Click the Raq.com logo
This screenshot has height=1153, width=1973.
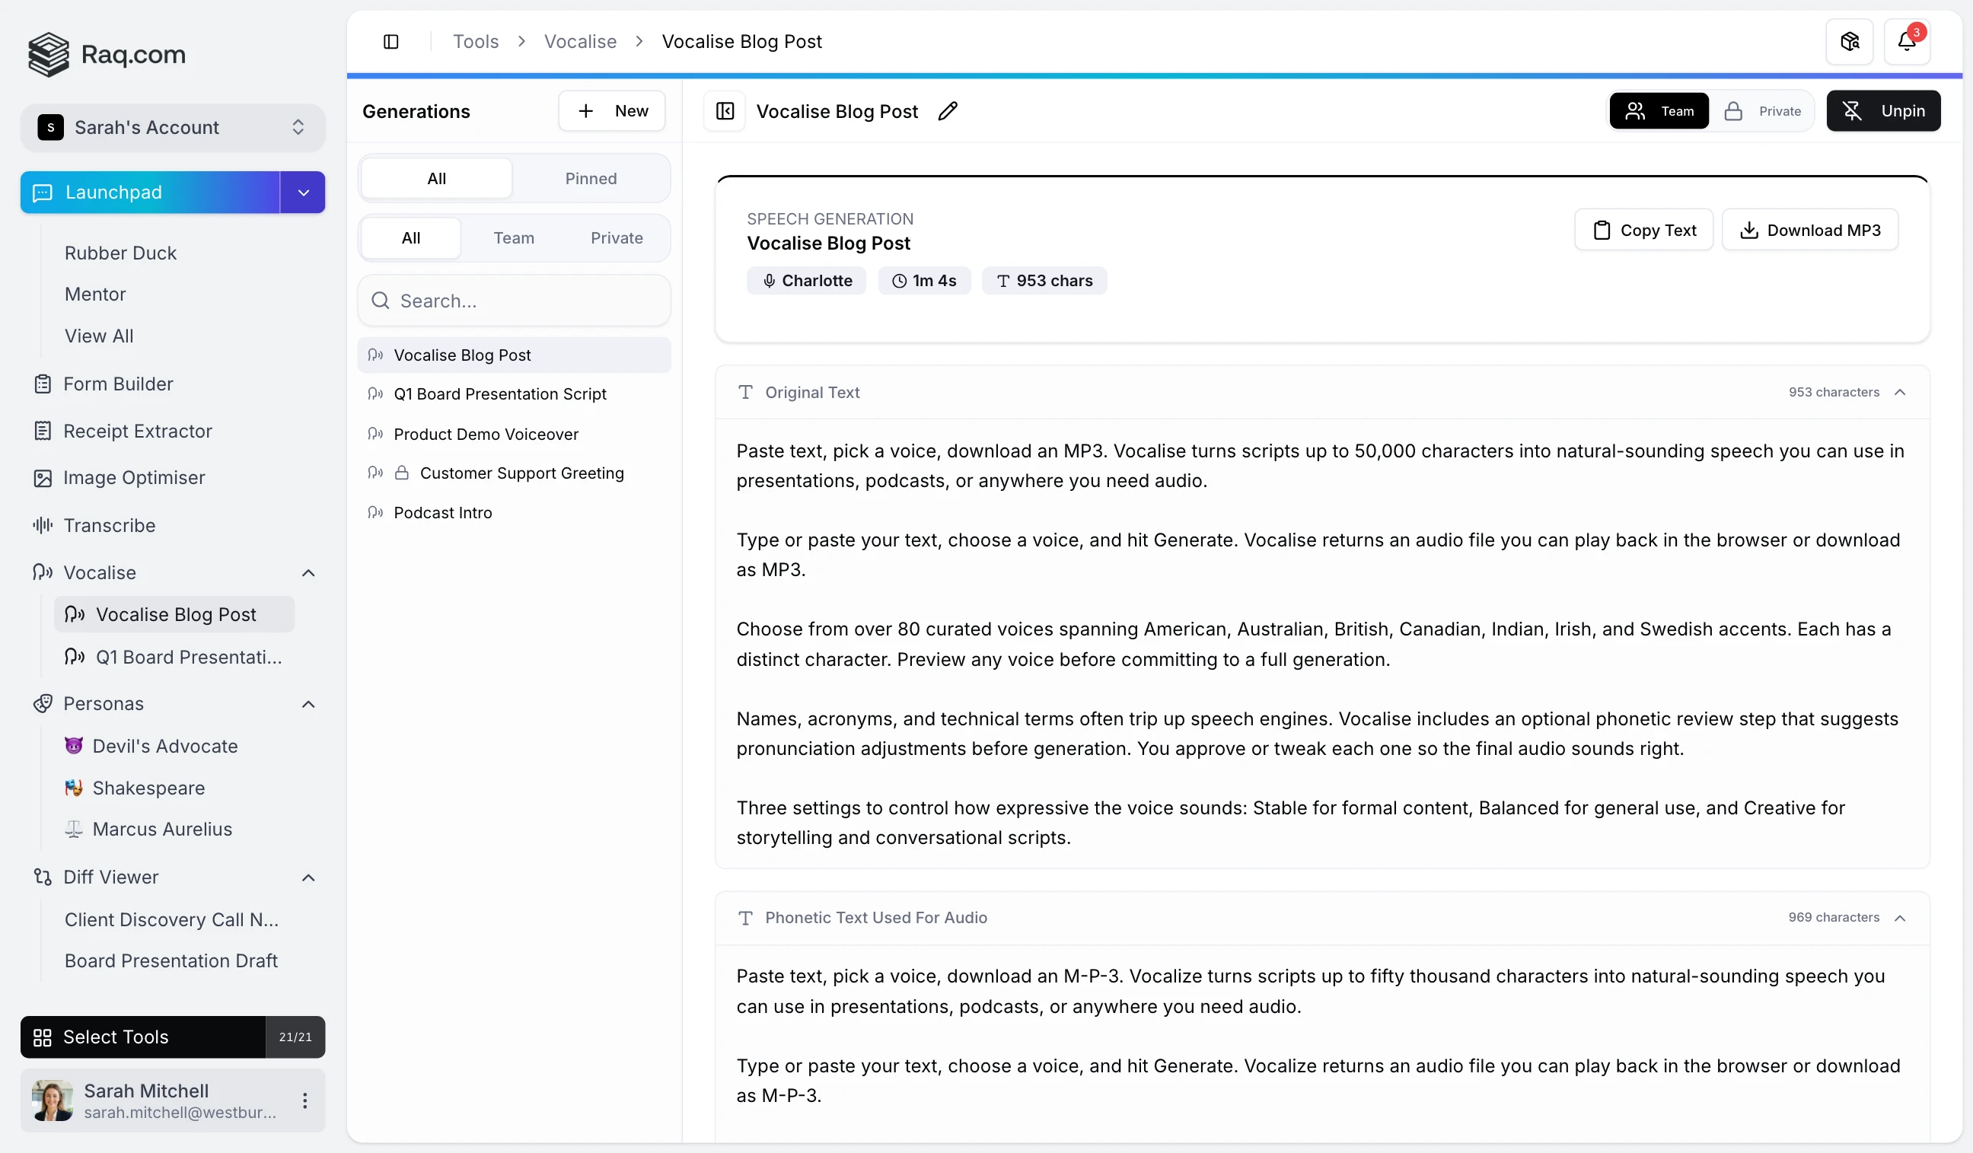(107, 54)
